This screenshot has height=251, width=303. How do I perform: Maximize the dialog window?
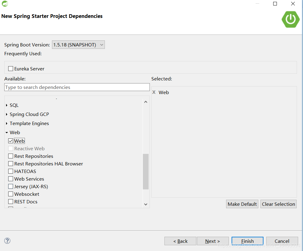coord(275,4)
